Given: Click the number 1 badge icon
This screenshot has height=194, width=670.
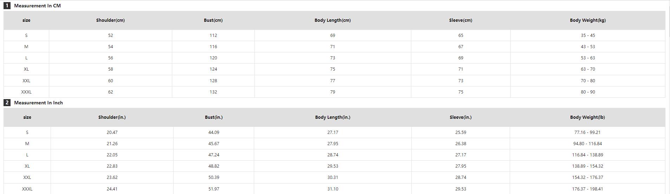Looking at the screenshot, I should pyautogui.click(x=7, y=6).
